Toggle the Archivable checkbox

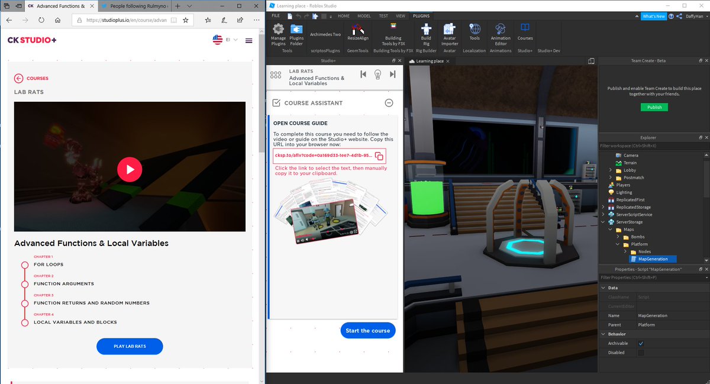pos(641,343)
